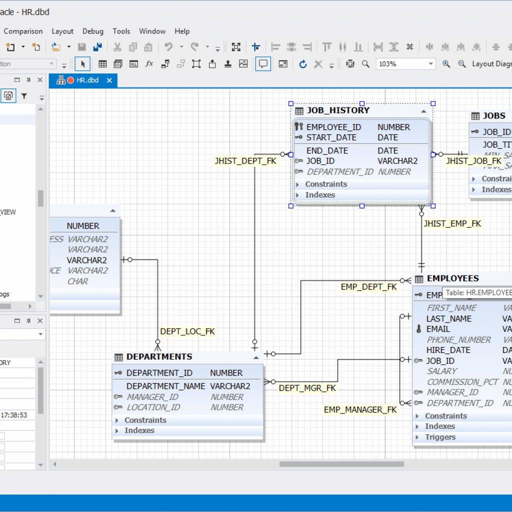The height and width of the screenshot is (512, 512).
Task: Click the New View stacked-windows icon
Action: coord(118,64)
